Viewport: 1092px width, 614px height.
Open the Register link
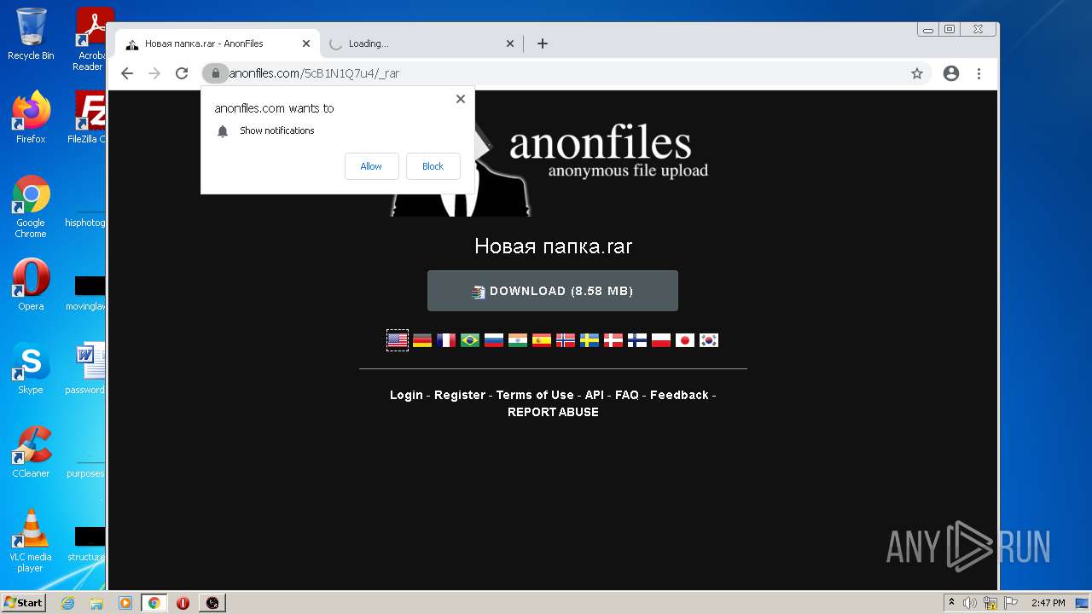pos(460,395)
